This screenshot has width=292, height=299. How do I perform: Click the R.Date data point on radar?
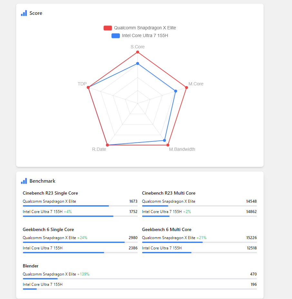click(107, 145)
